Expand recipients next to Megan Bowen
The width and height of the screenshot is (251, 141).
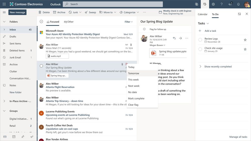pos(164,45)
